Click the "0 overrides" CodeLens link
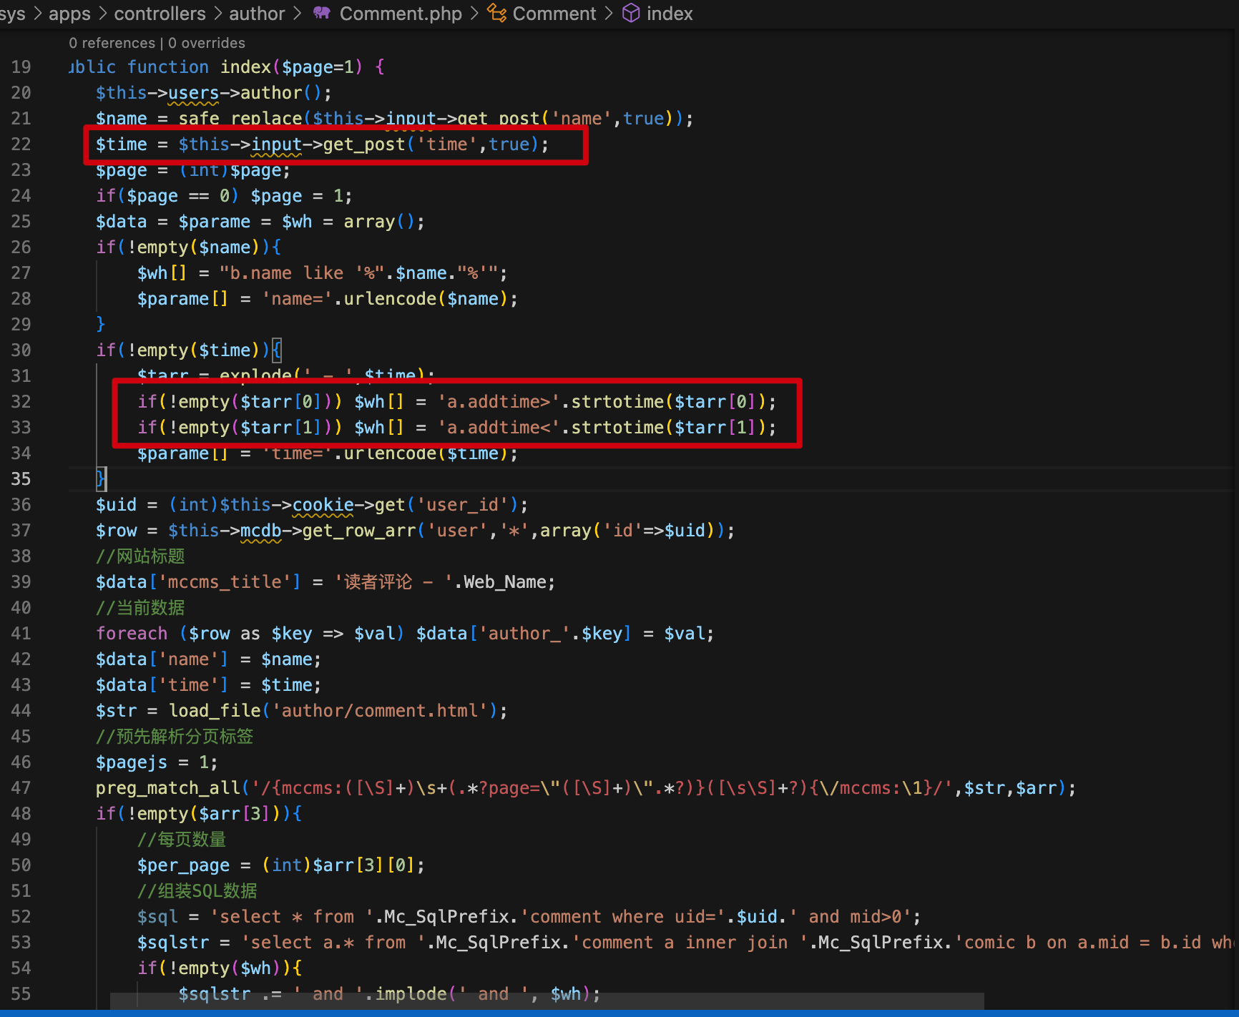 pyautogui.click(x=206, y=43)
